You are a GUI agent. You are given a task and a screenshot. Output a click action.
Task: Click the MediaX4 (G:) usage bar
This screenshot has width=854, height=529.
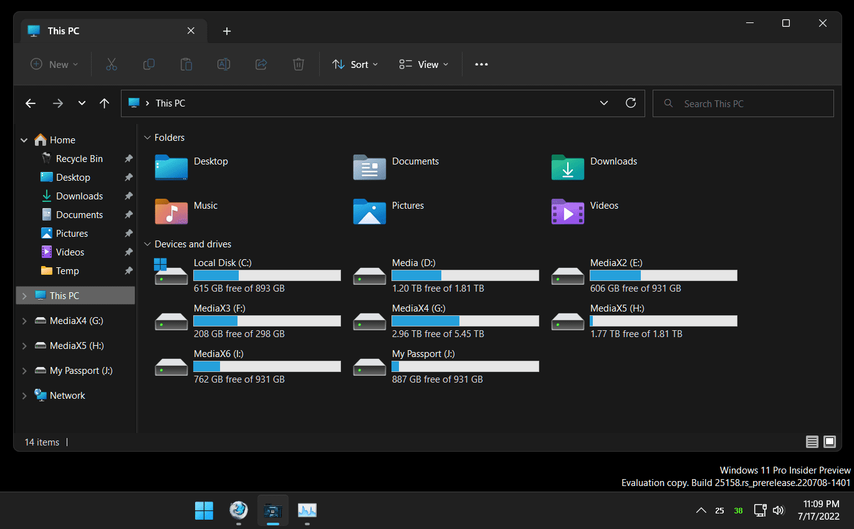pos(465,321)
